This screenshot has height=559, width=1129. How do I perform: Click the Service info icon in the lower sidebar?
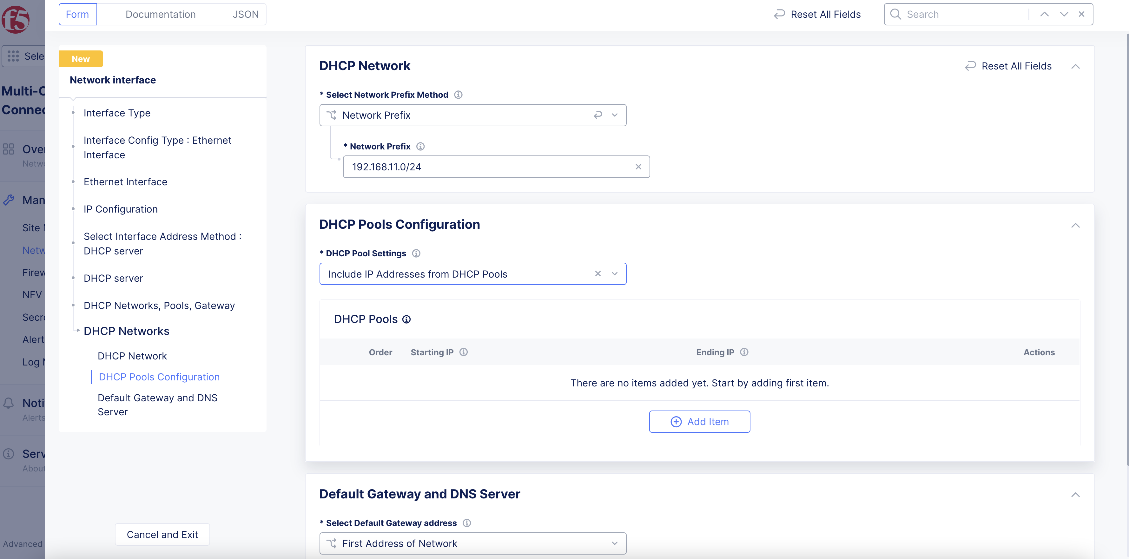pos(8,454)
